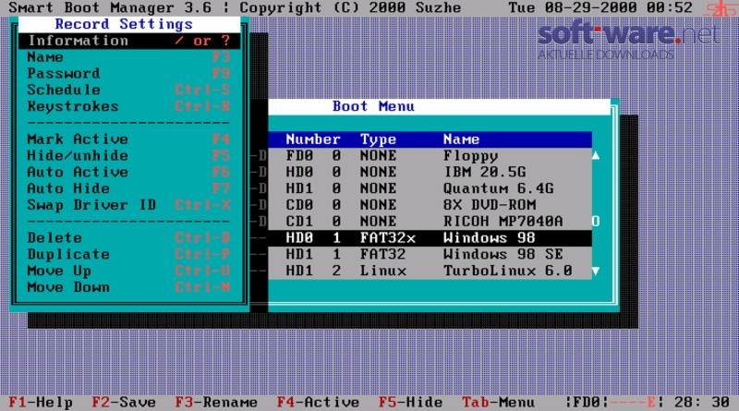Click Boot Menu scroll down arrow
739x411 pixels.
tap(596, 271)
